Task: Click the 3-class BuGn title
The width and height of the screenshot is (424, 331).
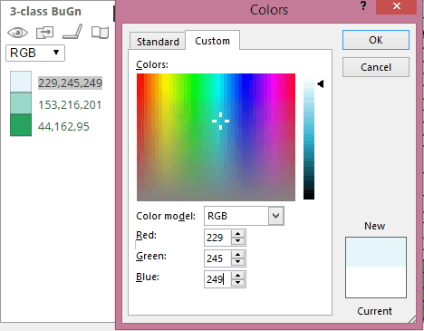Action: [x=45, y=12]
